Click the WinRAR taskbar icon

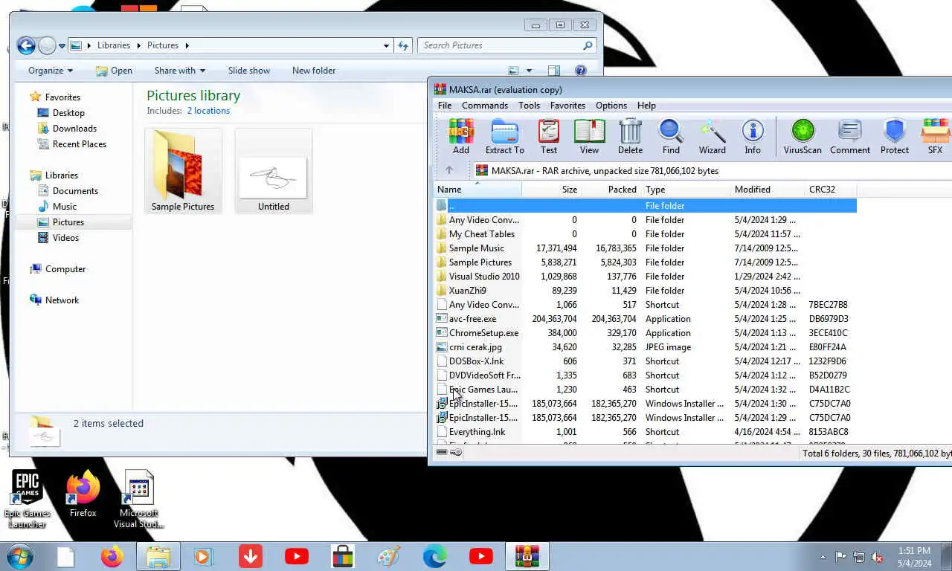(527, 556)
